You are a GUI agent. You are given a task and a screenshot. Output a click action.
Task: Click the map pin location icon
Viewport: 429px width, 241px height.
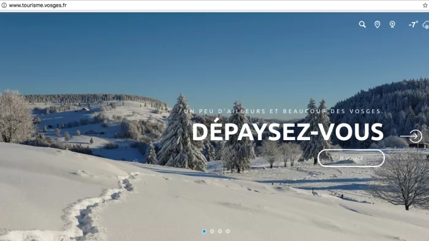[x=378, y=24]
